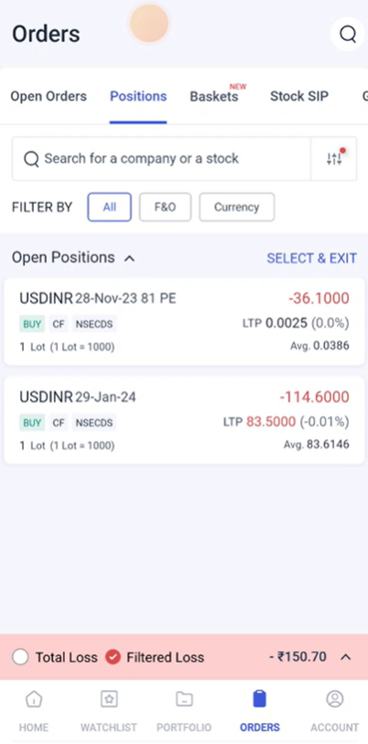Screen dimensions: 368x744
Task: Open Watchlist via the star icon
Action: click(109, 699)
